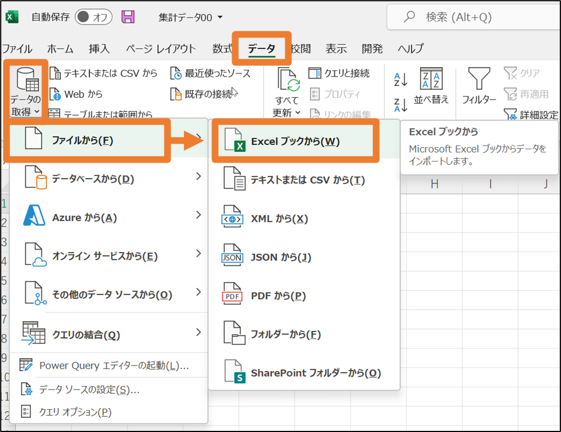
Task: Click 再適用 filter button
Action: point(526,94)
